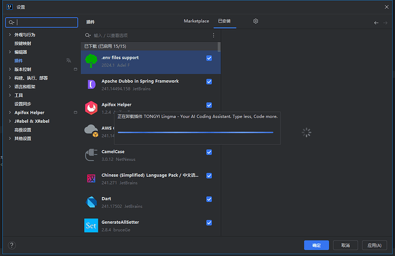Uncheck the Chinese Language Pack plugin

click(209, 176)
